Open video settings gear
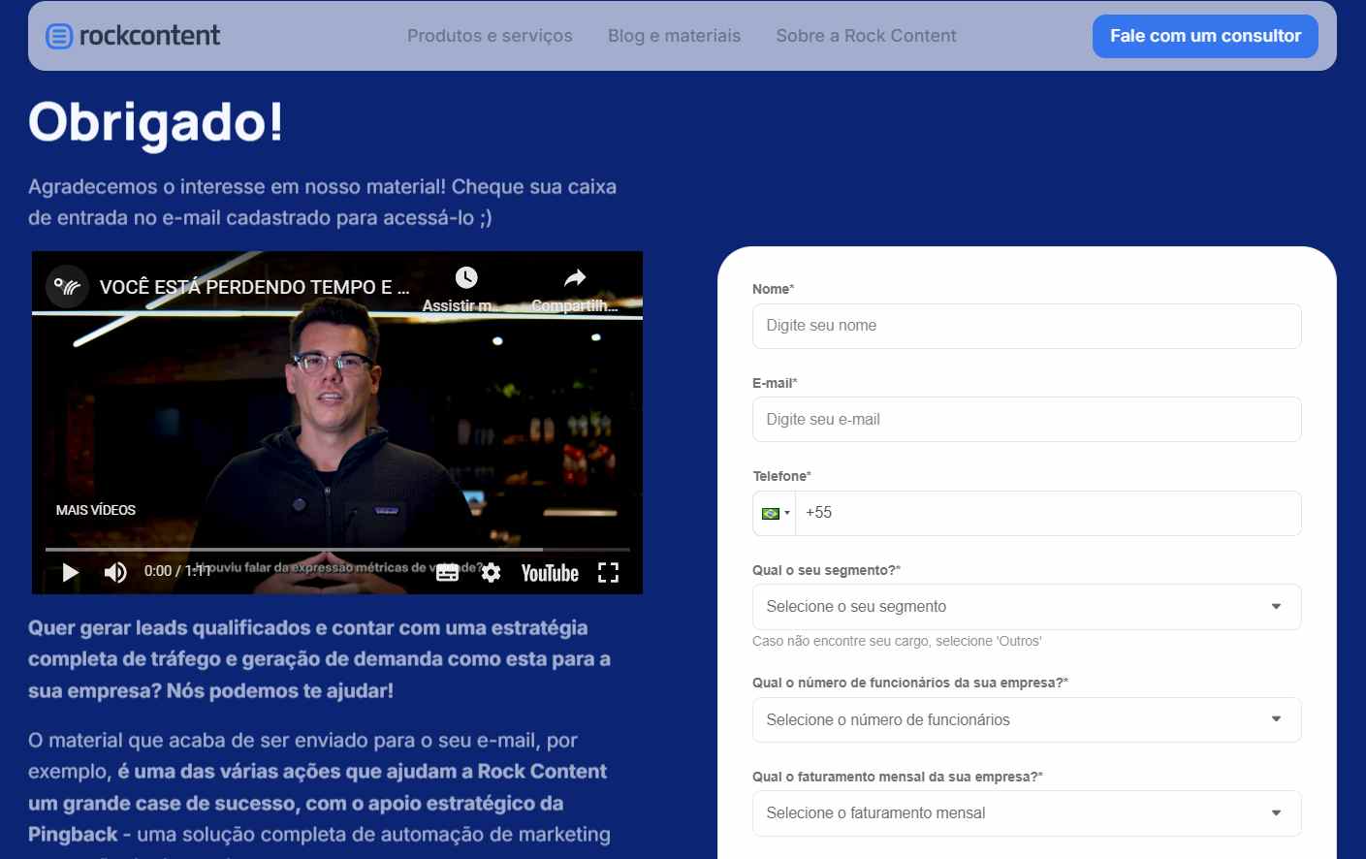 coord(492,572)
